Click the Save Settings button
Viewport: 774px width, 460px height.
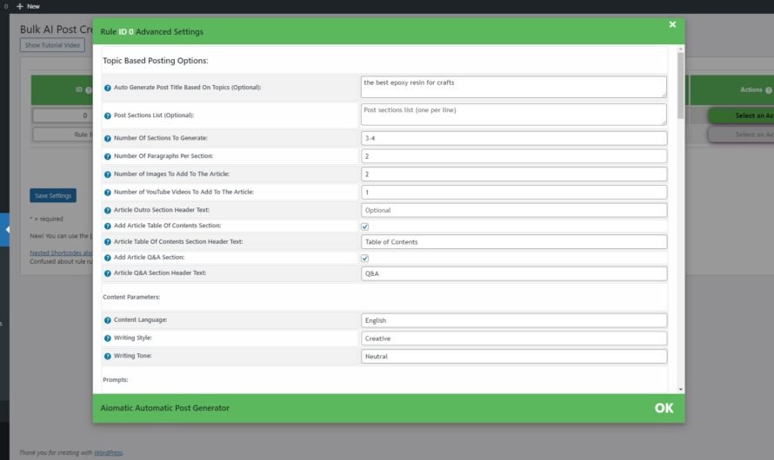pyautogui.click(x=53, y=195)
